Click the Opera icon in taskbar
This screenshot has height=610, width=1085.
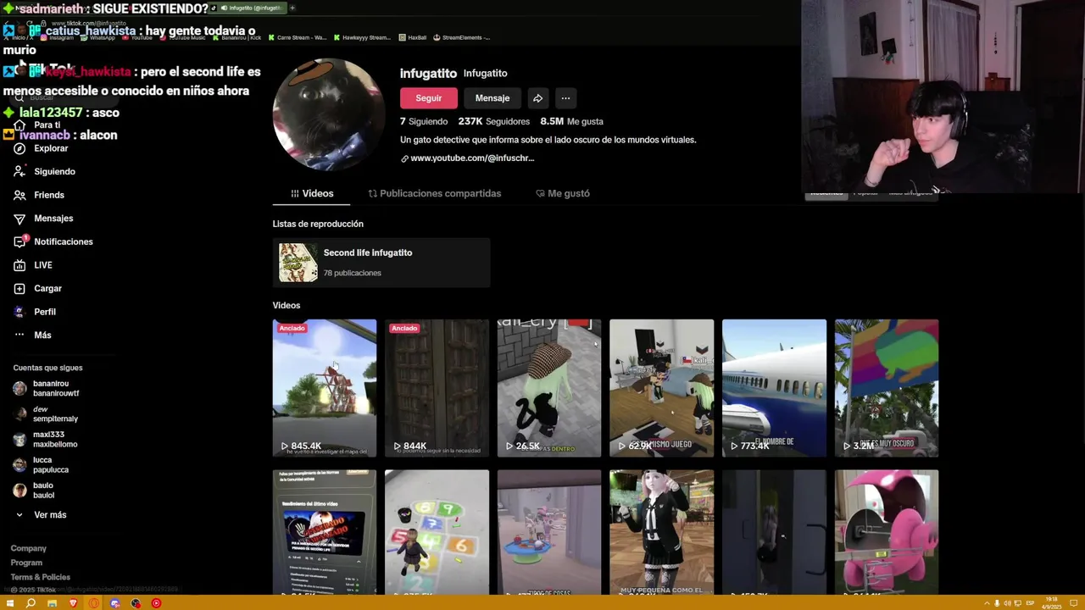(x=94, y=603)
